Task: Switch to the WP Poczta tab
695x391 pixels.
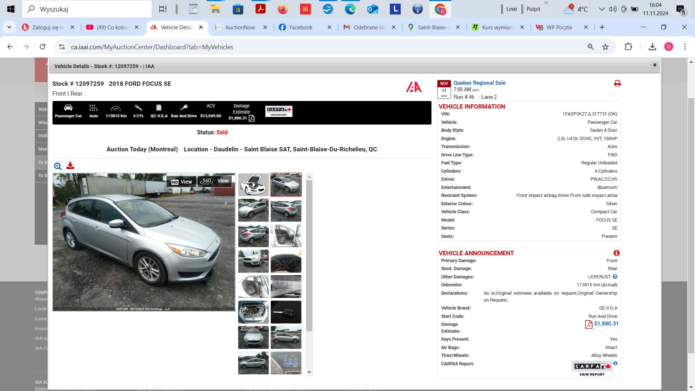Action: click(559, 27)
